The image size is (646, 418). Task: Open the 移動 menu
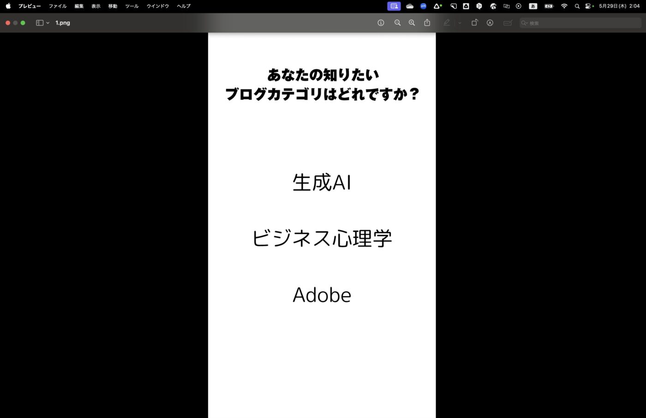pyautogui.click(x=113, y=6)
